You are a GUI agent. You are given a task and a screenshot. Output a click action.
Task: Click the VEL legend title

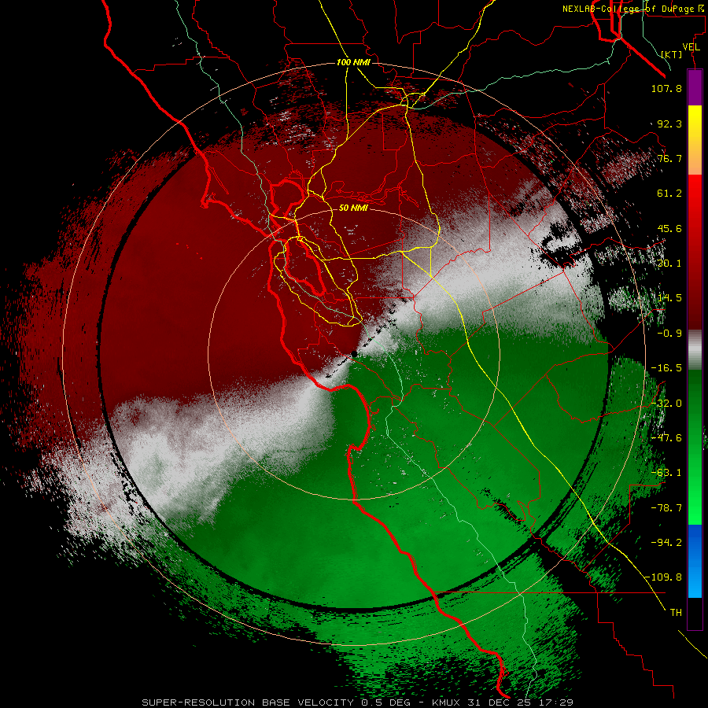(691, 47)
